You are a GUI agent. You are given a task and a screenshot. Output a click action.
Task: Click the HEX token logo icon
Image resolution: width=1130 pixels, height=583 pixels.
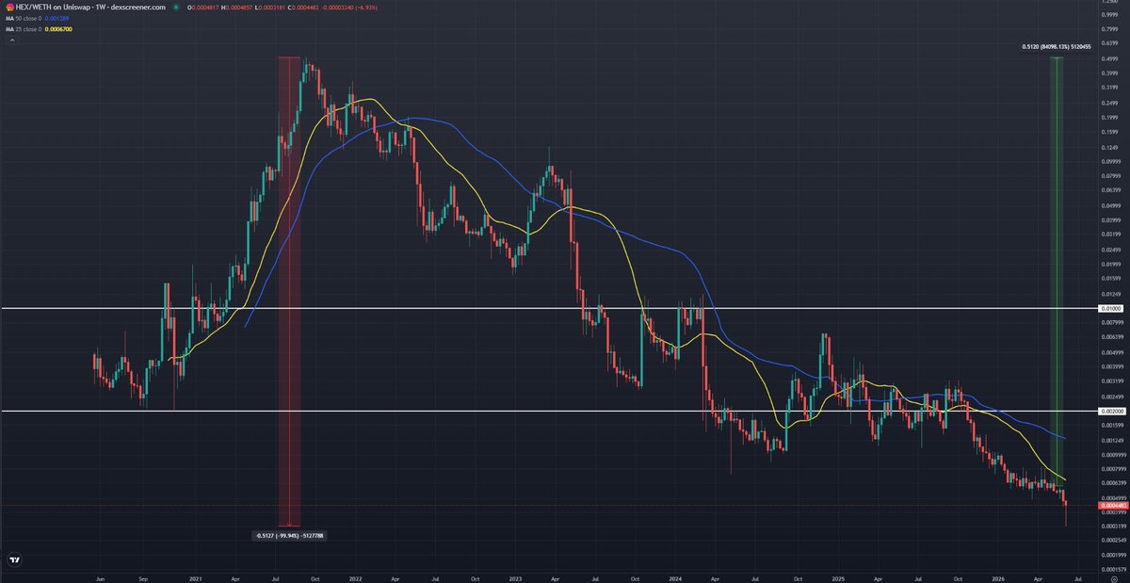coord(9,6)
